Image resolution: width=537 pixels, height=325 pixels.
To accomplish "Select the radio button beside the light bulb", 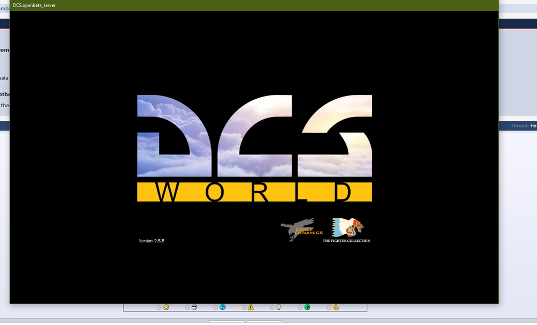I will coord(272,307).
